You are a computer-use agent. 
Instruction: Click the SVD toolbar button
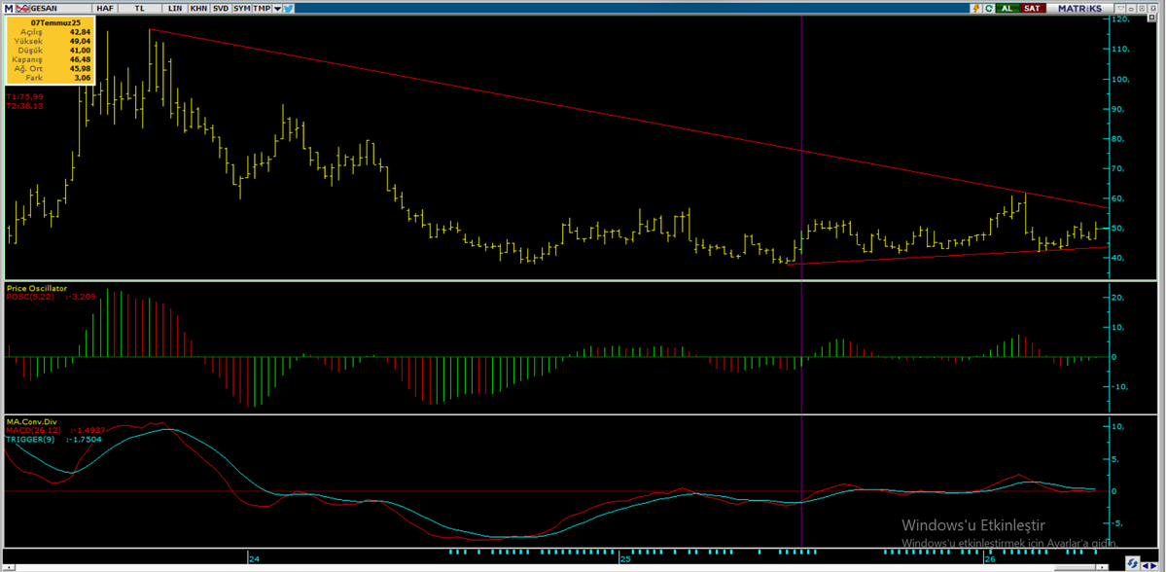coord(220,8)
